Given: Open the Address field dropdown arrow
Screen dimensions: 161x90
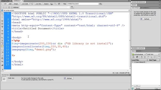Looking at the screenshot, I should tap(69, 7).
